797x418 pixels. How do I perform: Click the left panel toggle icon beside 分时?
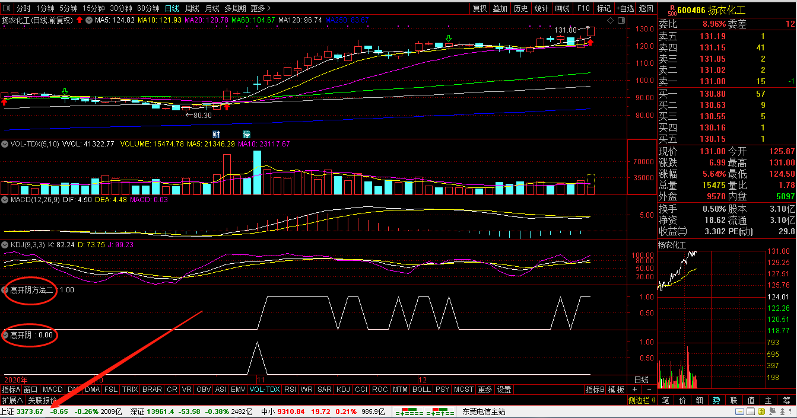pos(7,8)
